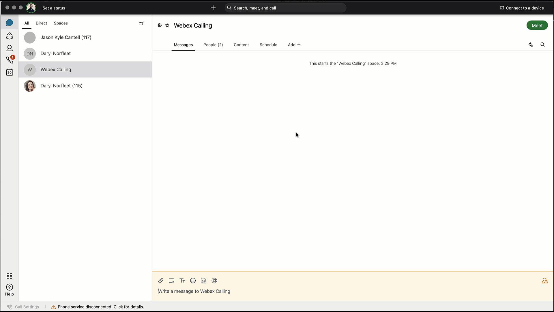Open the Apps grid icon
Viewport: 554px width, 312px height.
pos(10,276)
